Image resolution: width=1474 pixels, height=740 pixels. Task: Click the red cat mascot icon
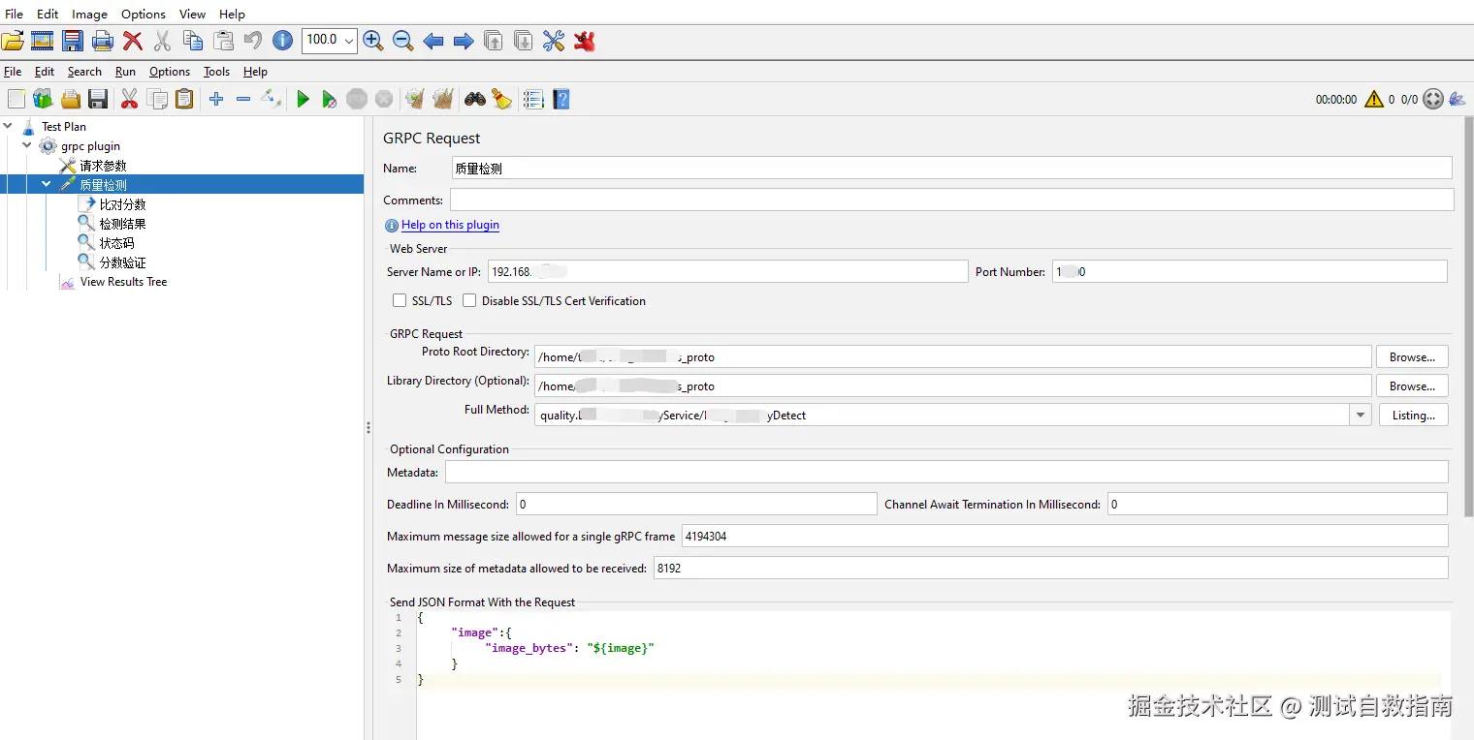tap(584, 41)
